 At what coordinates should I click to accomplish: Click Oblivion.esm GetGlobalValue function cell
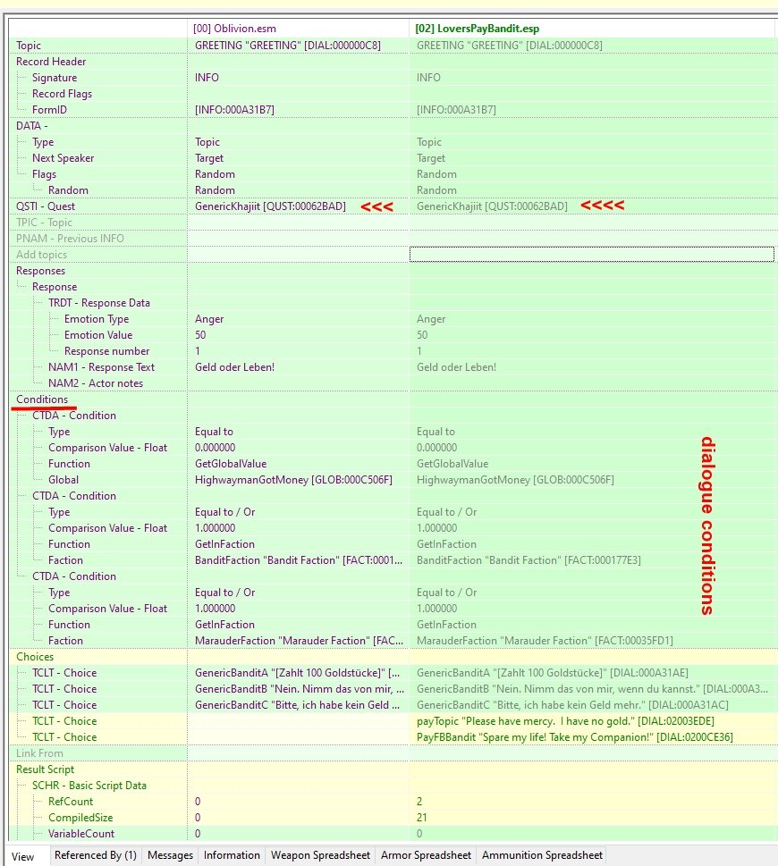[299, 463]
